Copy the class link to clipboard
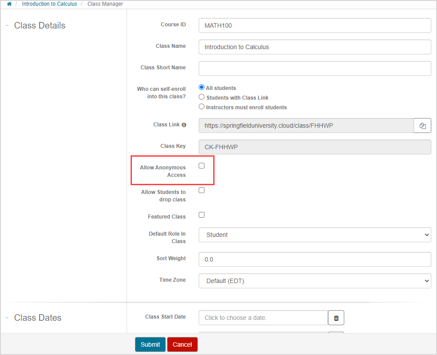This screenshot has width=437, height=355. [x=422, y=126]
